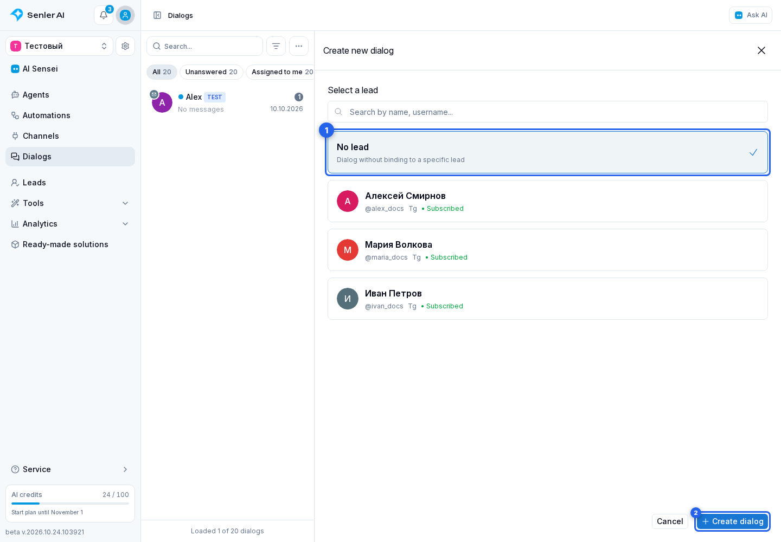Screen dimensions: 781x542
Task: Go to Agents section
Action: pos(70,95)
